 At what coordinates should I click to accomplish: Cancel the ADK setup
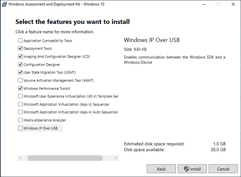pos(223,169)
